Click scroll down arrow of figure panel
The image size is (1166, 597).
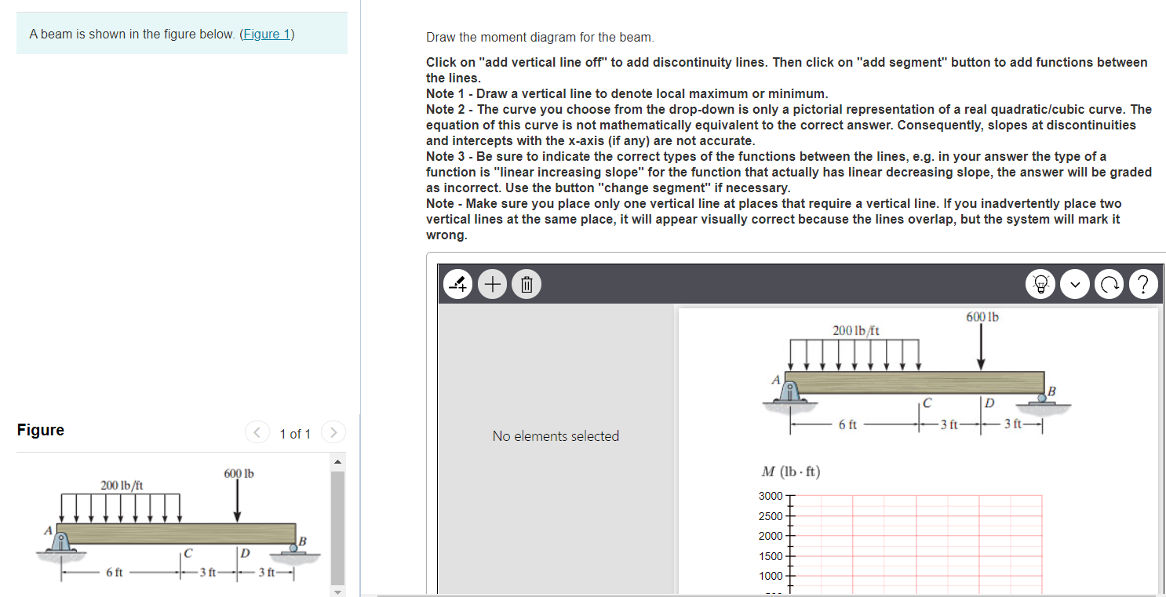[337, 592]
